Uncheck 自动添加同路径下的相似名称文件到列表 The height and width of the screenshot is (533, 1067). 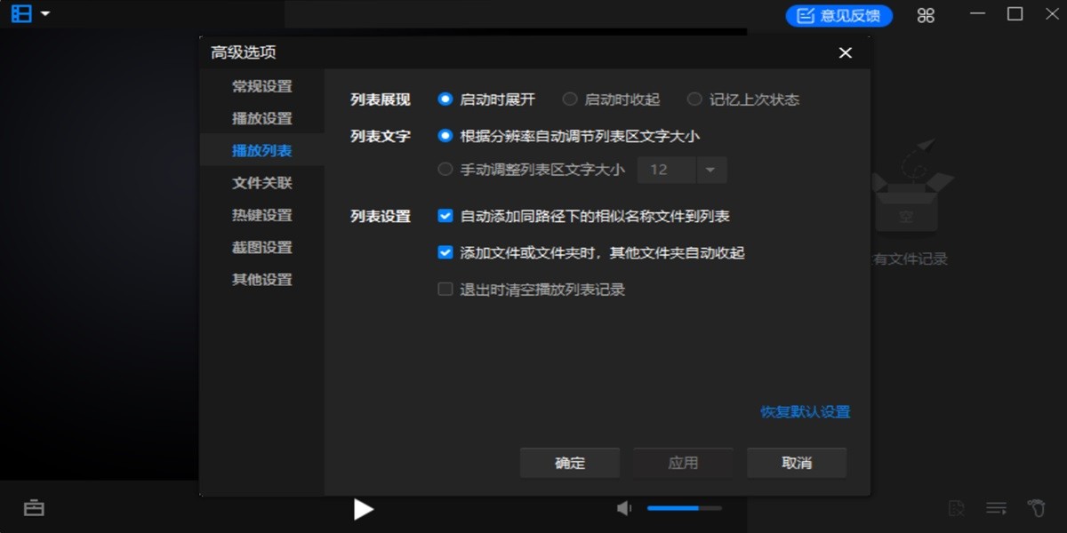click(x=445, y=216)
